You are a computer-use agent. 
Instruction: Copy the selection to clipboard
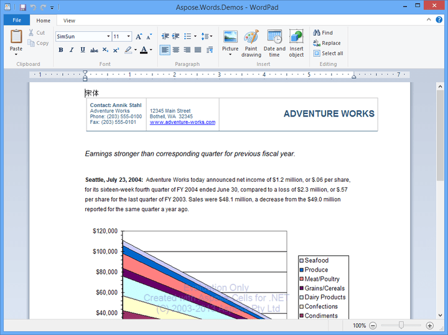point(39,43)
